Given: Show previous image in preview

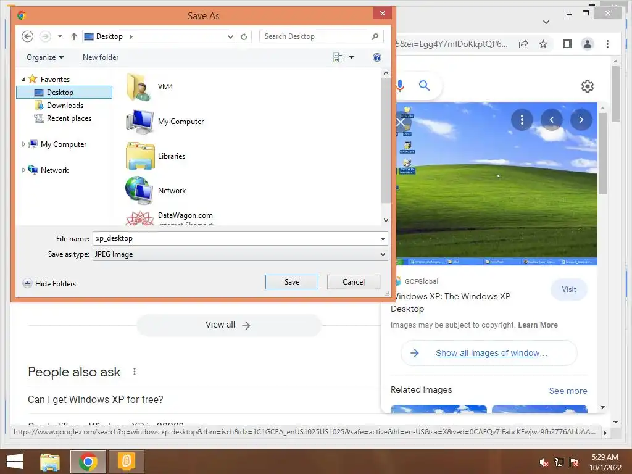Looking at the screenshot, I should point(551,120).
